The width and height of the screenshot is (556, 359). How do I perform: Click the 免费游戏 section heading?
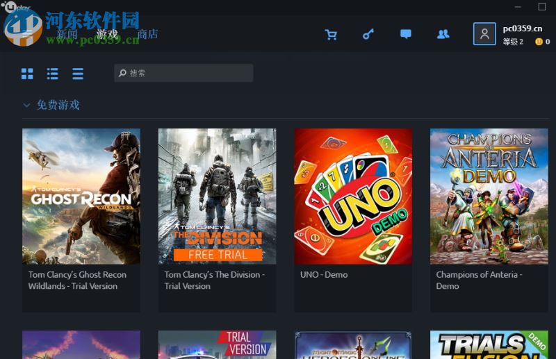(x=58, y=106)
